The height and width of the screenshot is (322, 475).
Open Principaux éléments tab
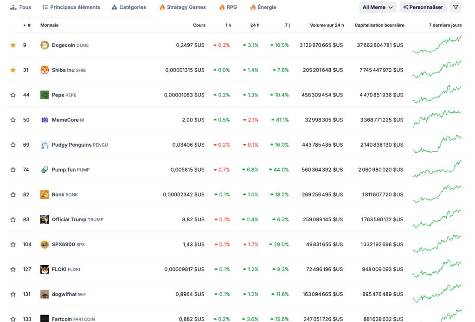(71, 7)
